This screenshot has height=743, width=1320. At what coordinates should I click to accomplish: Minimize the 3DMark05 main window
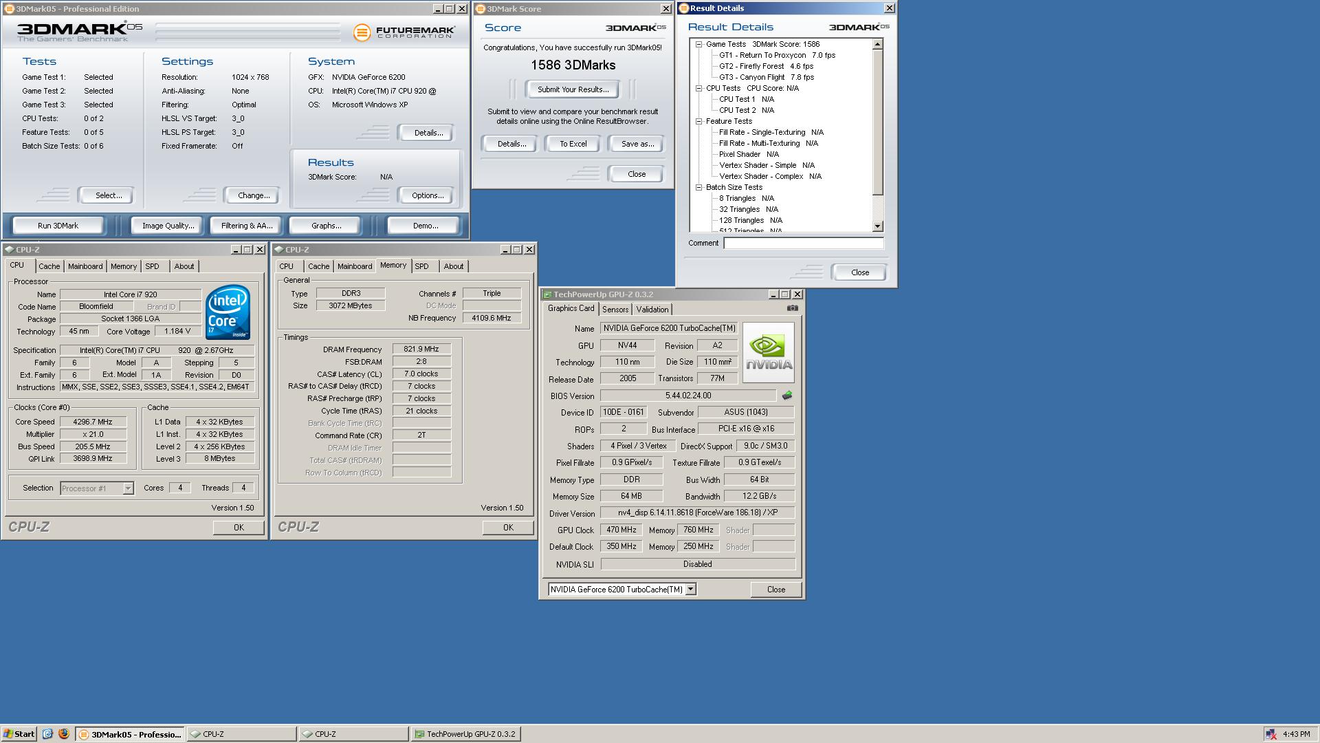click(439, 9)
